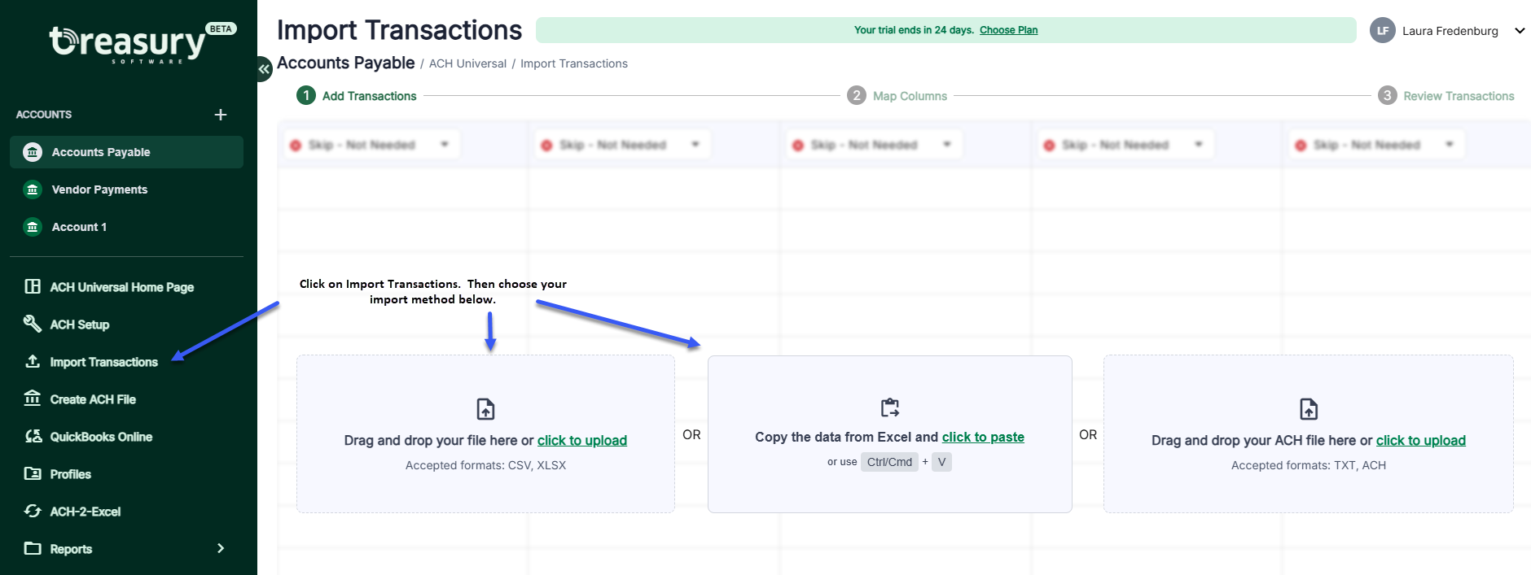Open ACH Universal Home Page in the sidebar

point(121,287)
